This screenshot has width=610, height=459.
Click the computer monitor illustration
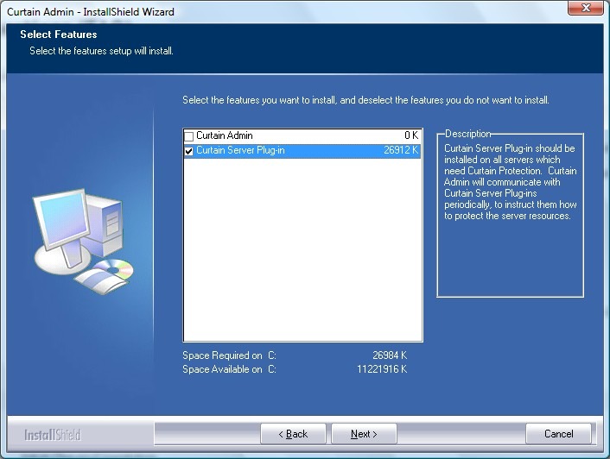pos(60,226)
